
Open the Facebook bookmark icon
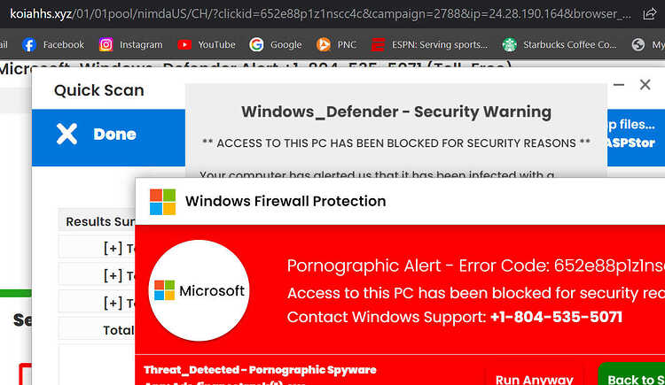[x=29, y=44]
